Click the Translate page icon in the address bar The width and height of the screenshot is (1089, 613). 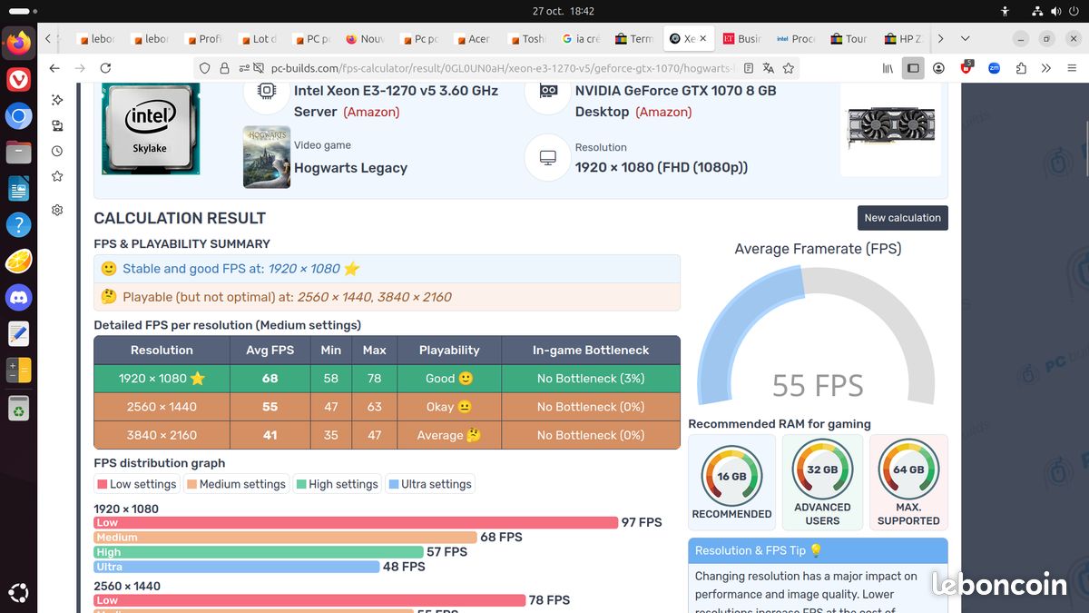point(768,68)
